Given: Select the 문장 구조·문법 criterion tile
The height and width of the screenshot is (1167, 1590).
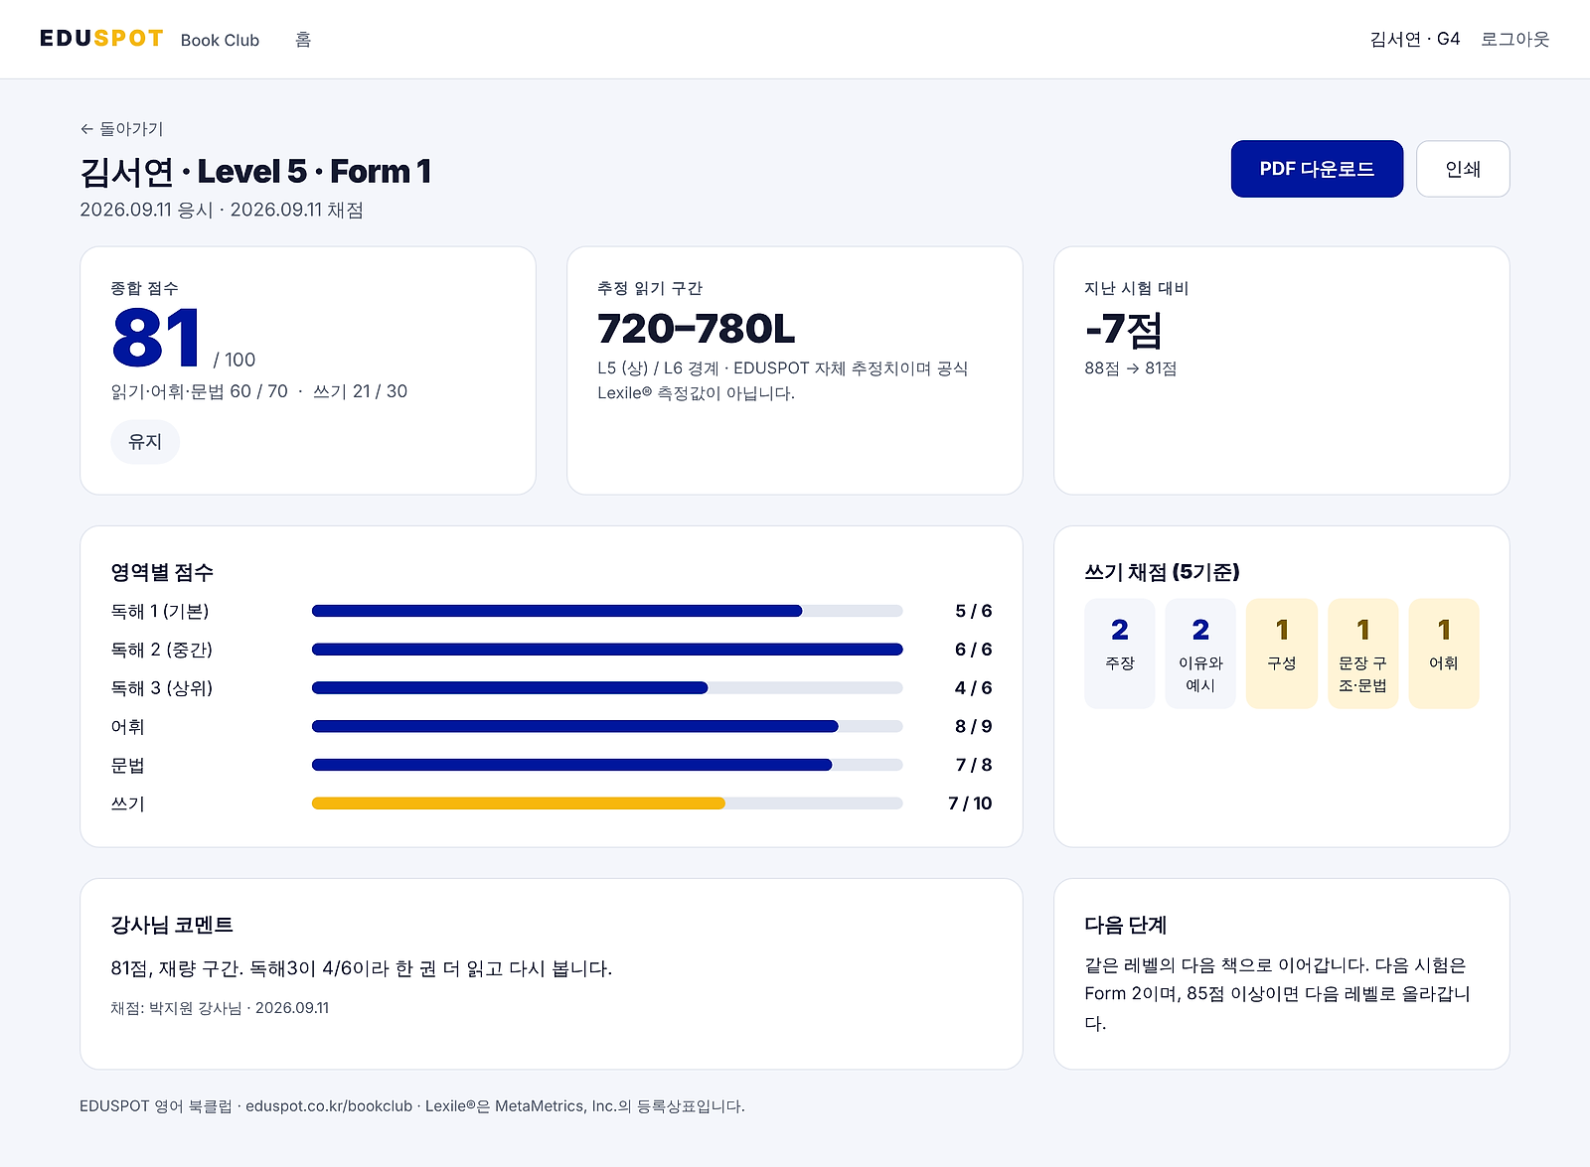Looking at the screenshot, I should [1363, 654].
